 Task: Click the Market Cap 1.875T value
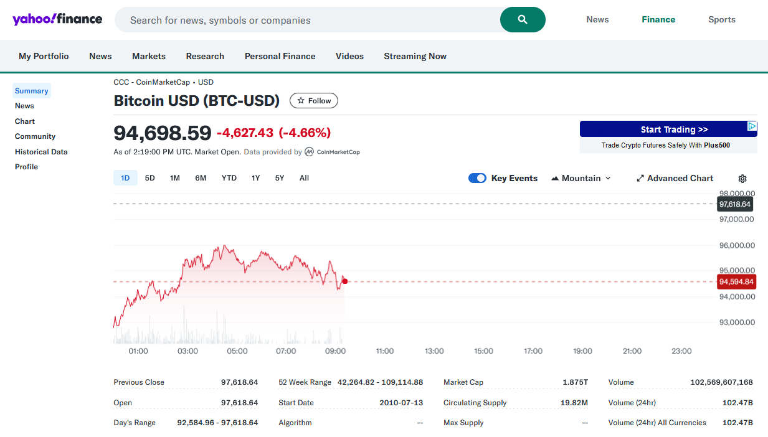click(575, 382)
